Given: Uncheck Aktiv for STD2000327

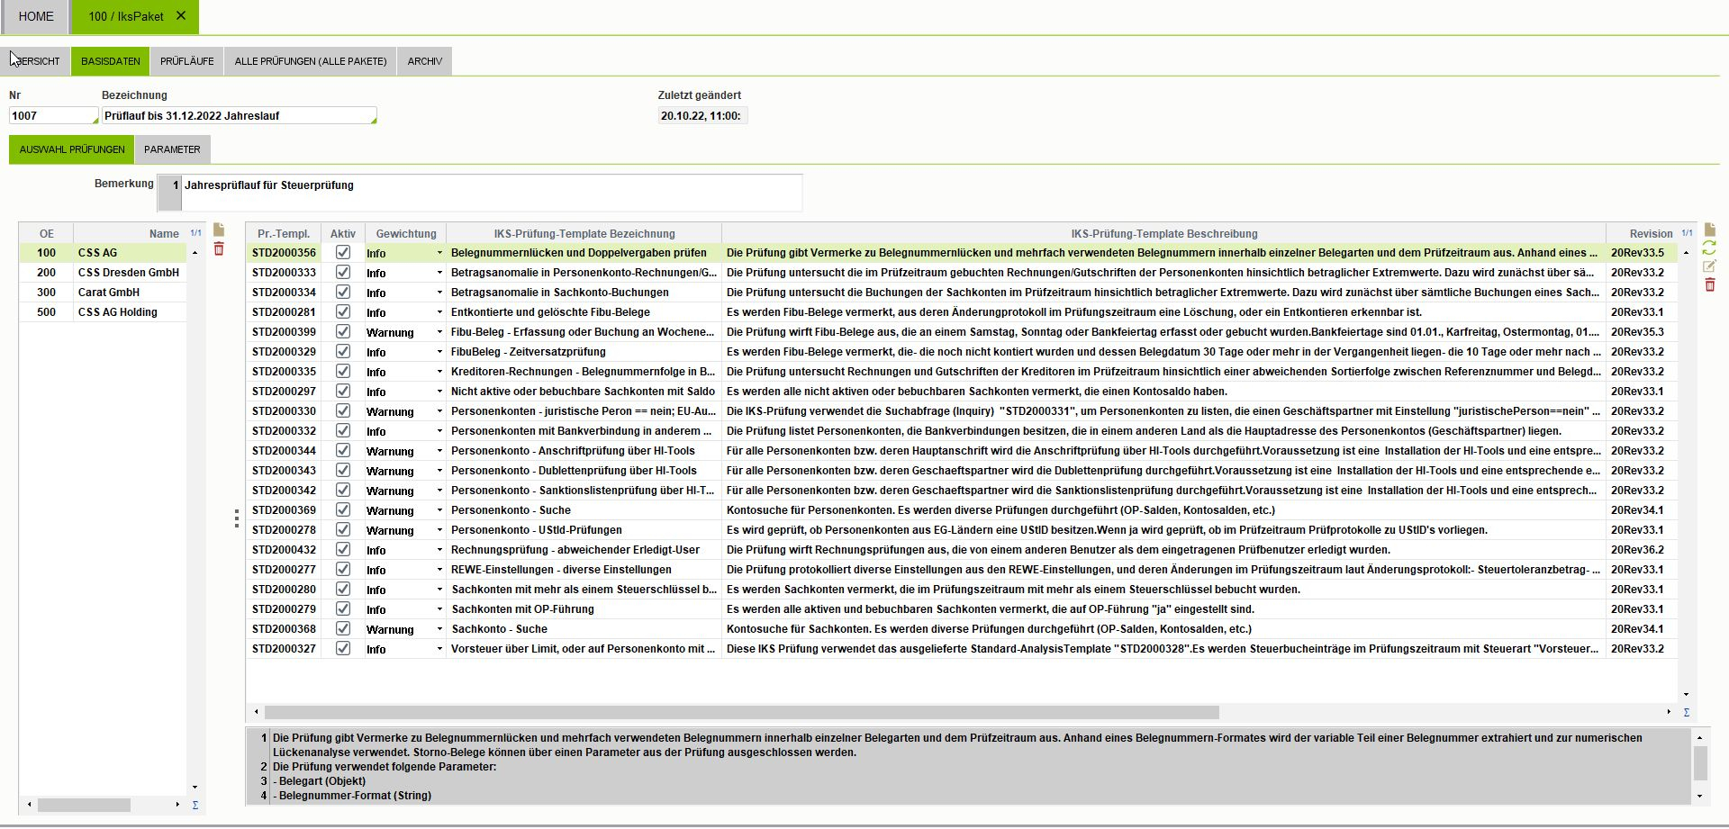Looking at the screenshot, I should coord(343,649).
